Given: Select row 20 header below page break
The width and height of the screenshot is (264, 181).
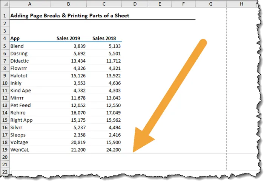Looking at the screenshot, I should pos(5,157).
